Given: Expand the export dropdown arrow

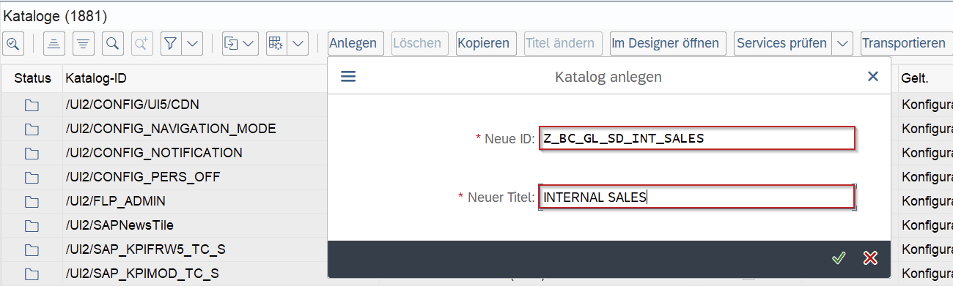Looking at the screenshot, I should point(249,43).
